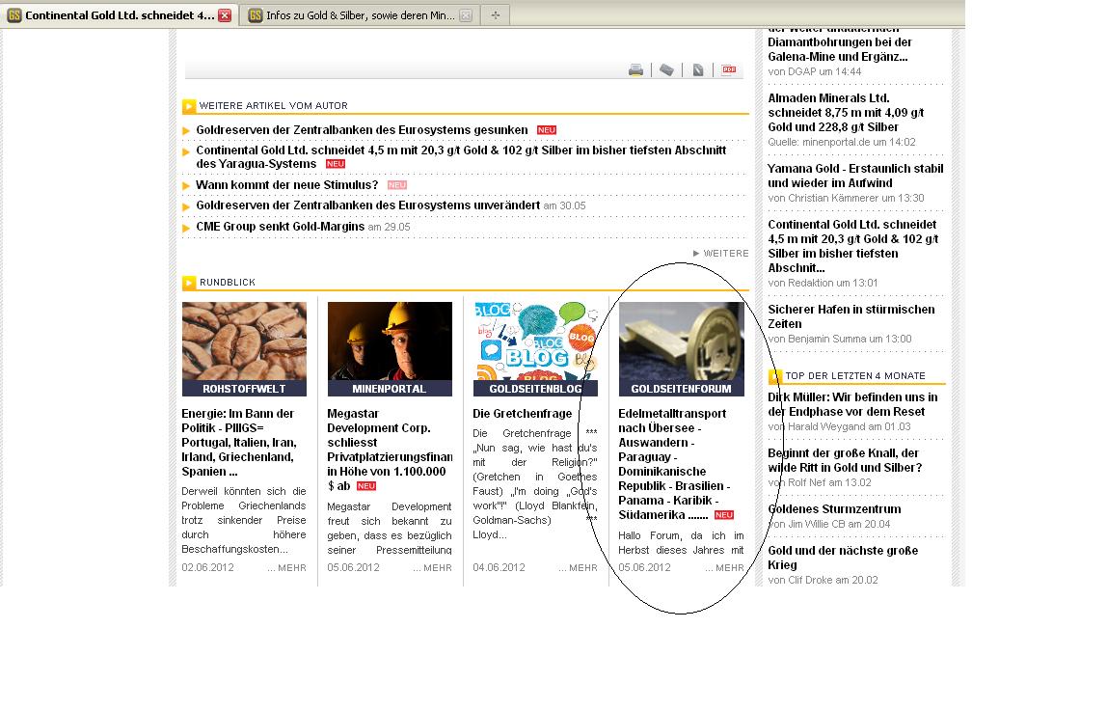
Task: Click the pencil note icon in article toolbar
Action: (x=698, y=69)
